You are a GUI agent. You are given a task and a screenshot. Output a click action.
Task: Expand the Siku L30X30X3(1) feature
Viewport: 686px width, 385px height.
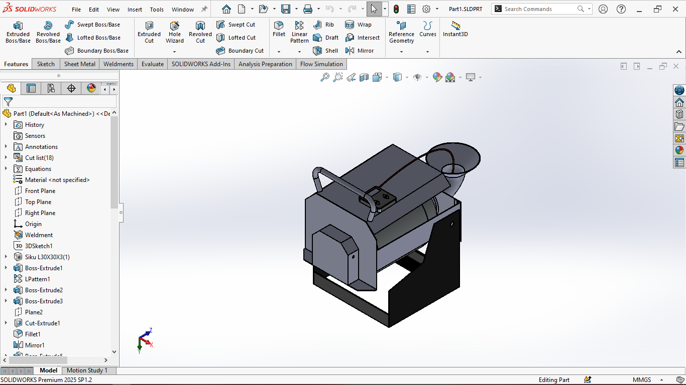pyautogui.click(x=6, y=257)
